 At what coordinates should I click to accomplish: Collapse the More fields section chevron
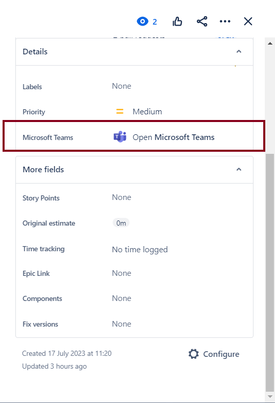(239, 169)
